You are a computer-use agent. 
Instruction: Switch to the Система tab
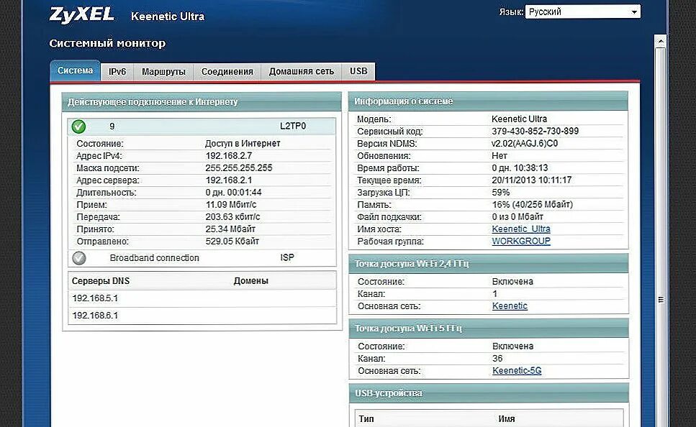pos(75,70)
